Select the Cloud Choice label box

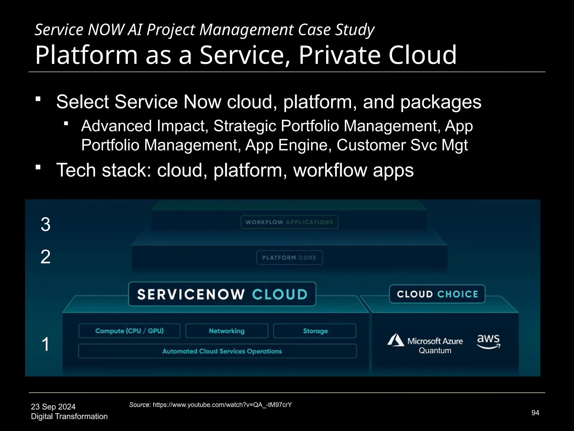click(x=437, y=294)
